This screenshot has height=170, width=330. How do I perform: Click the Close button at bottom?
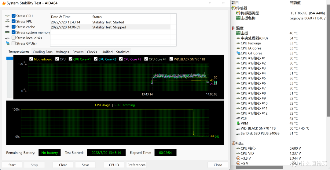click(218, 165)
